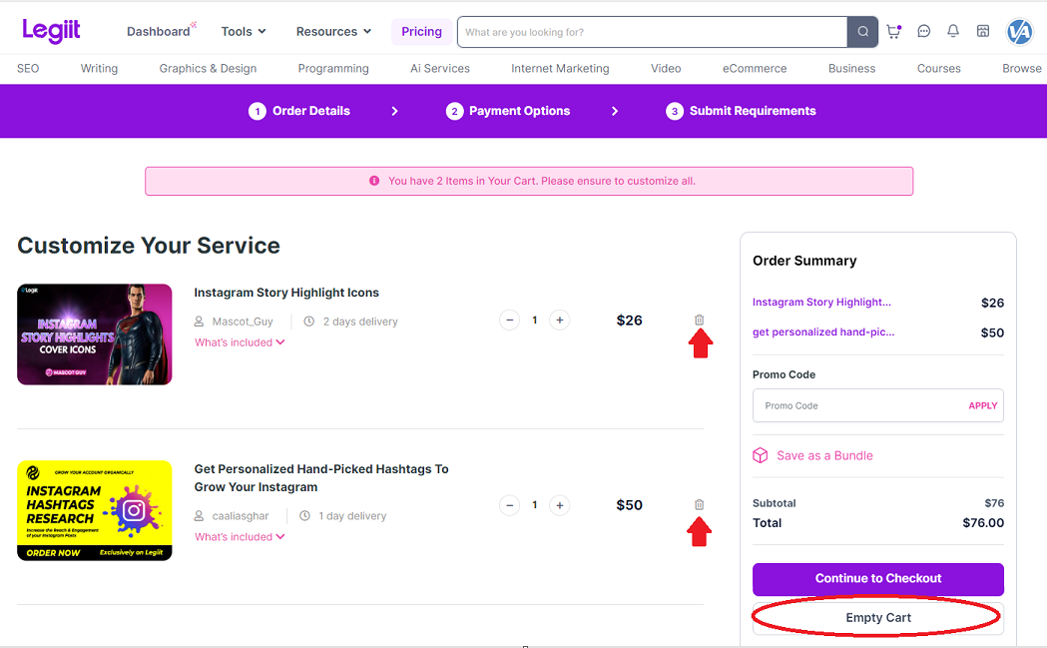Open the Resources dropdown menu
1047x648 pixels.
(334, 31)
